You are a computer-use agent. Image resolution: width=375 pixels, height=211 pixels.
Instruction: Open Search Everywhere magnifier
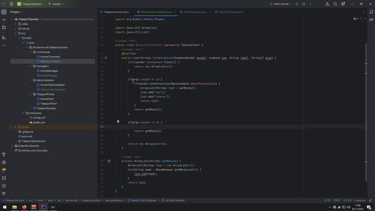[x=335, y=4]
